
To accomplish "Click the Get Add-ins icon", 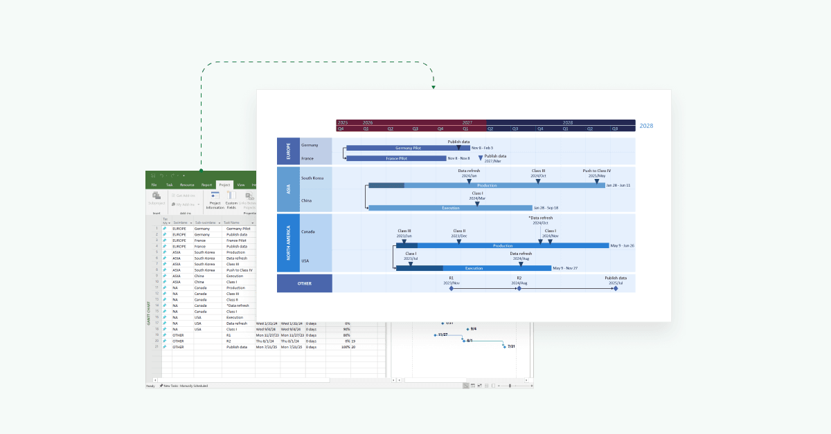I will pos(173,196).
